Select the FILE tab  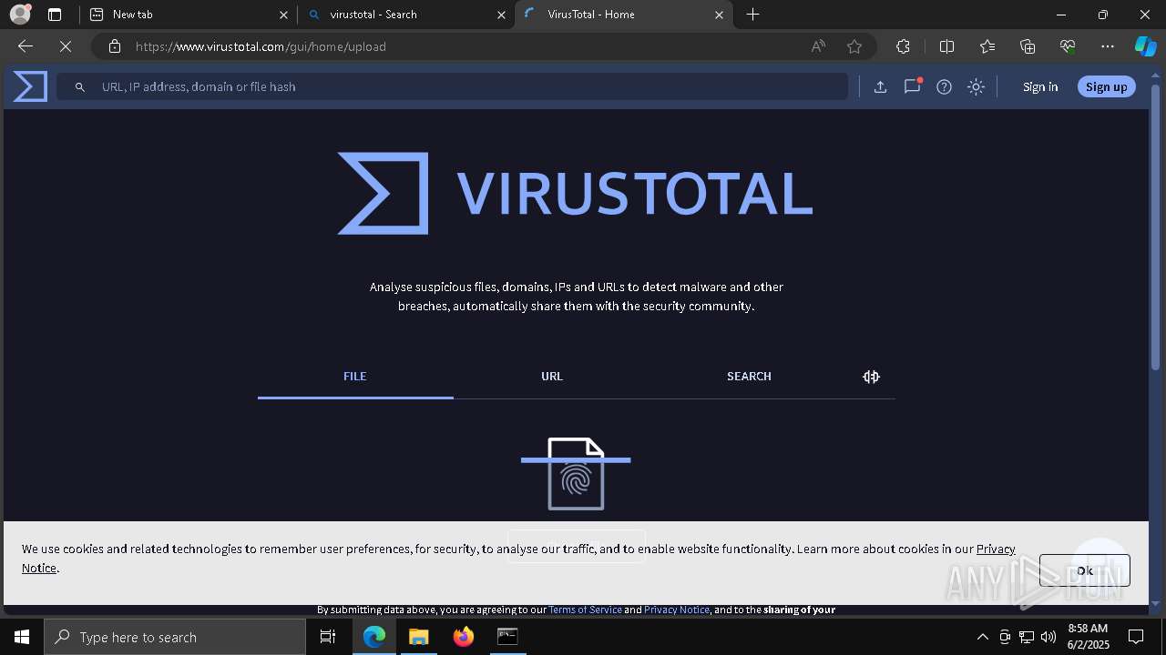(x=355, y=376)
